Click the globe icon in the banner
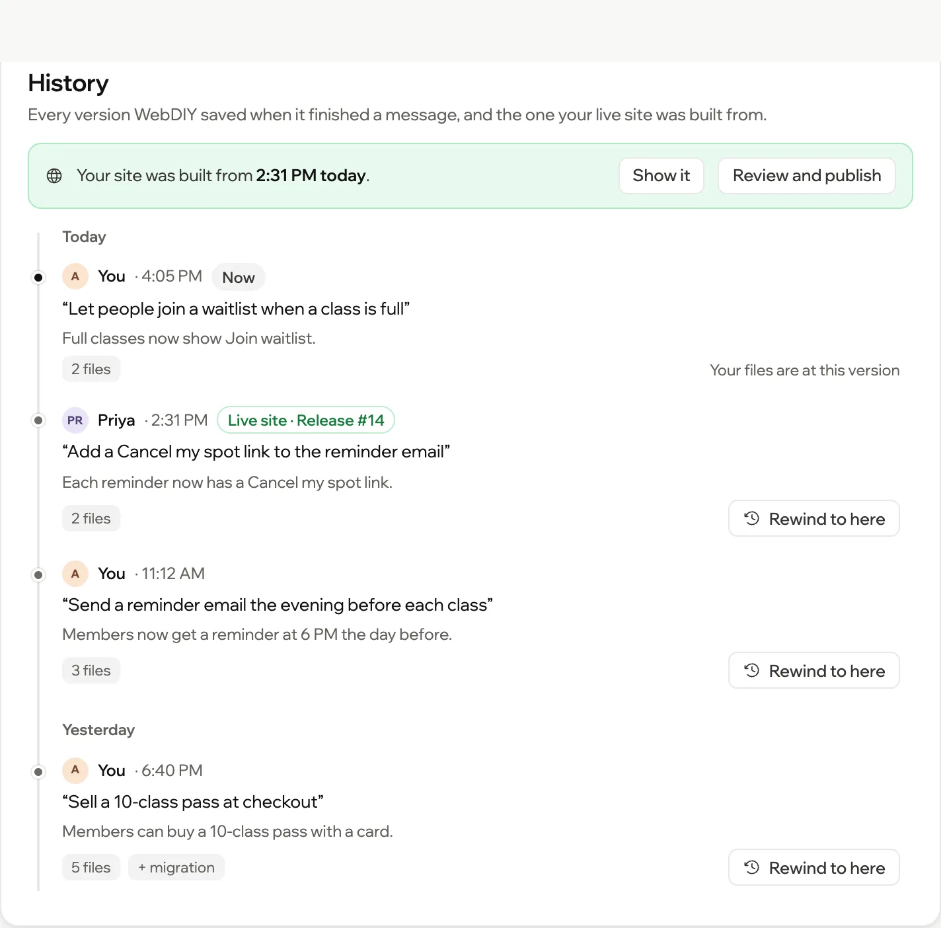 tap(54, 176)
